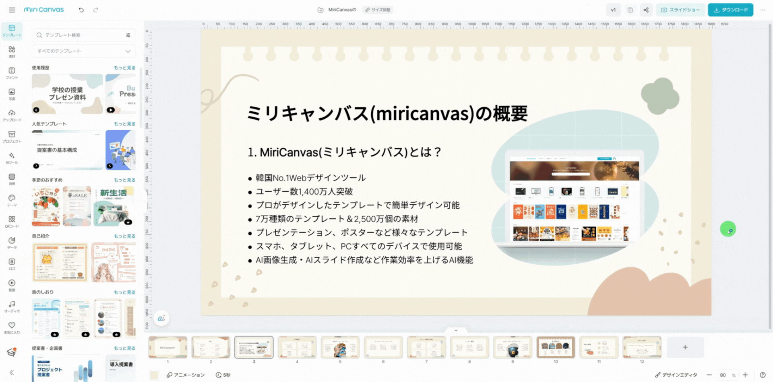Zoom out with the minus button
The width and height of the screenshot is (773, 382).
[709, 375]
